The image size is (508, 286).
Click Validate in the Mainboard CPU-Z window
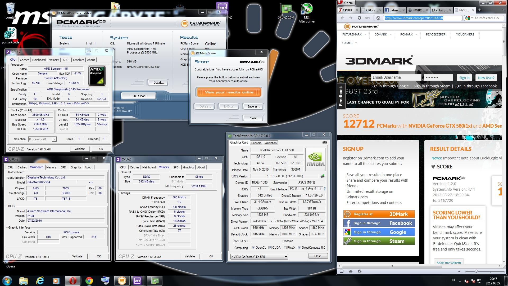pos(77,256)
